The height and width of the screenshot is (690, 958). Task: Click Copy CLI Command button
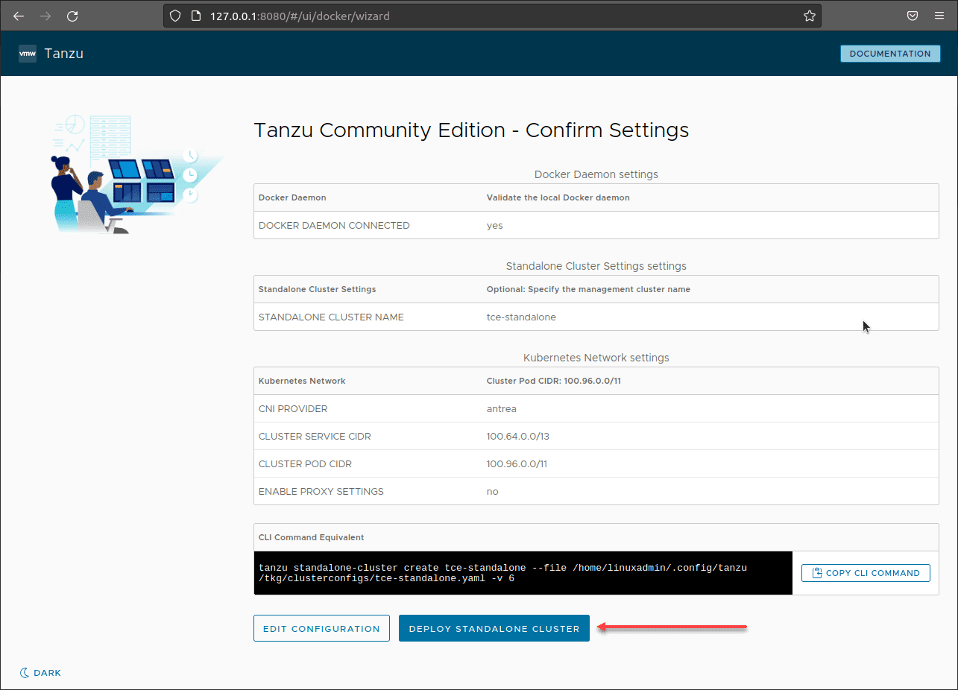[x=866, y=573]
